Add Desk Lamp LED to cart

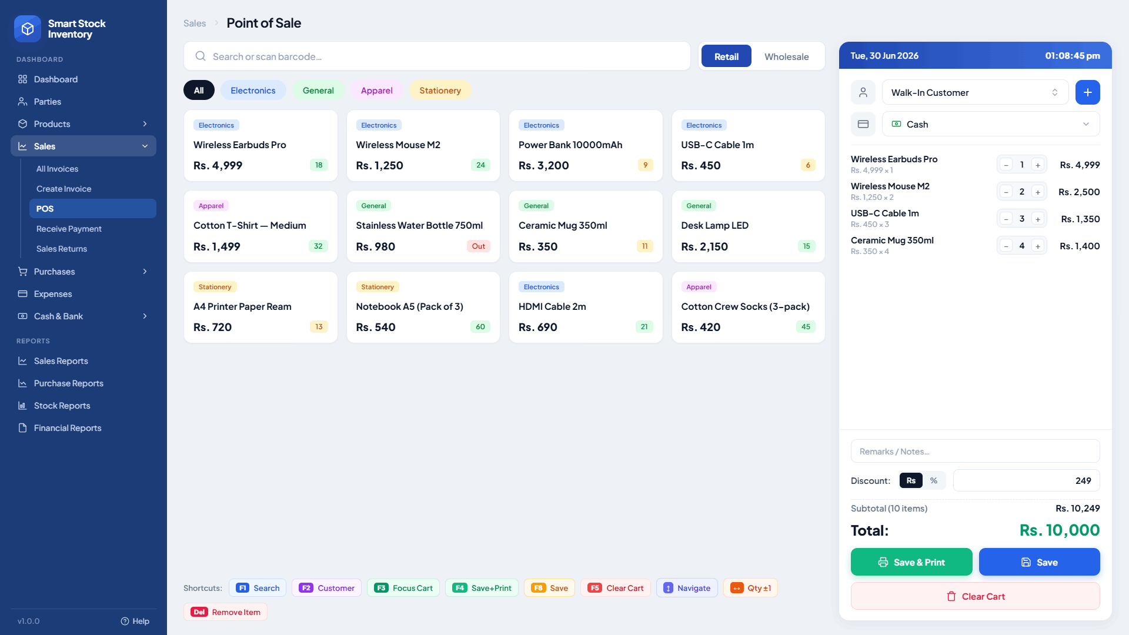(749, 226)
